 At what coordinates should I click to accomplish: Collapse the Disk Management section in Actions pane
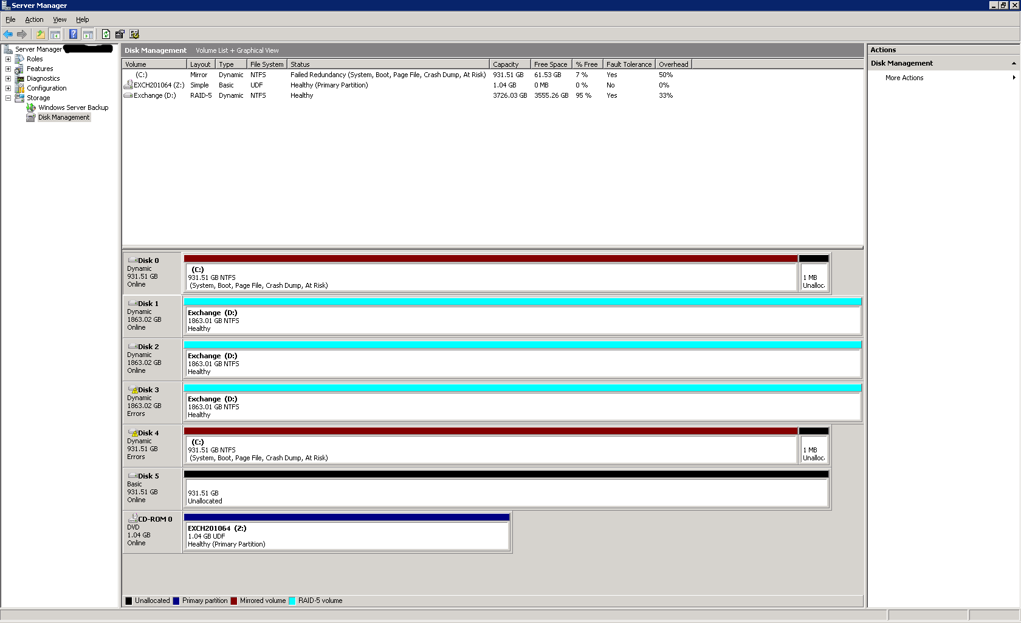point(1013,63)
